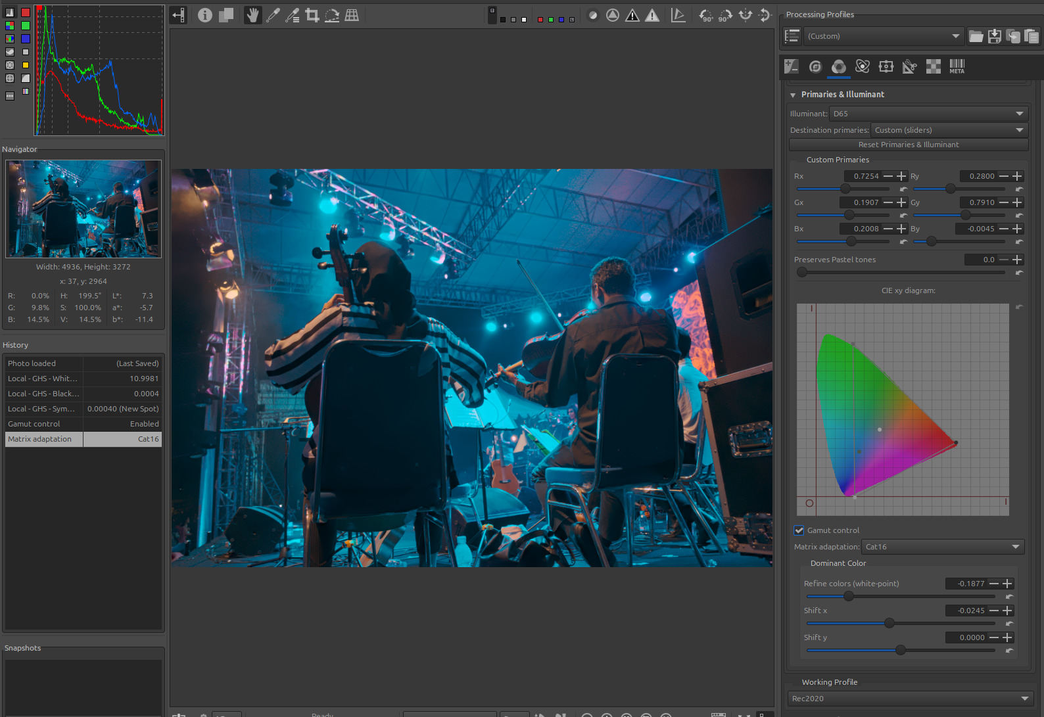The image size is (1044, 717).
Task: Click Reset Primaries & Illuminant button
Action: point(908,145)
